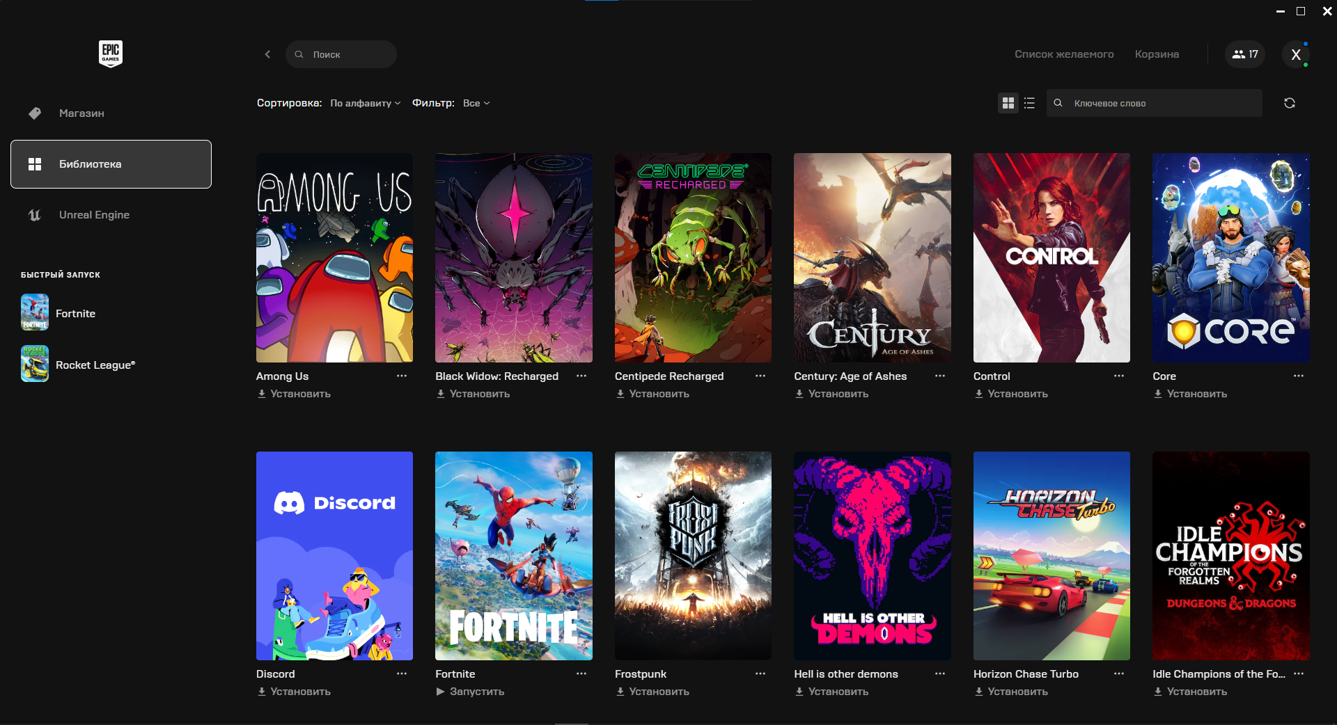Maximize the Epic Games launcher window
Image resolution: width=1337 pixels, height=725 pixels.
coord(1301,11)
